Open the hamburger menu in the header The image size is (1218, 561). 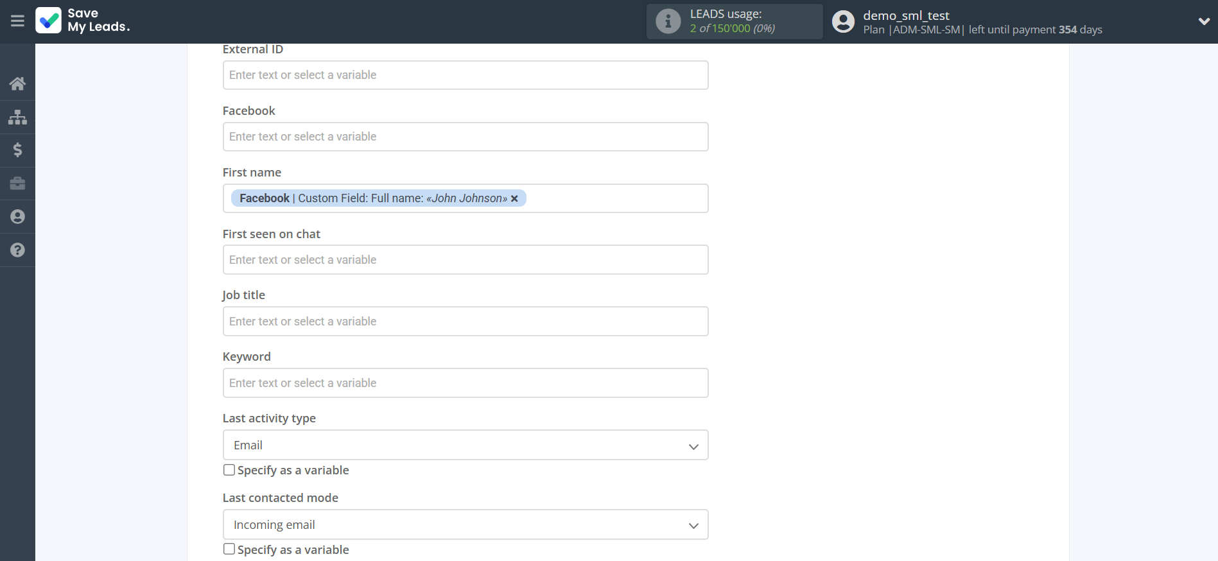click(17, 21)
